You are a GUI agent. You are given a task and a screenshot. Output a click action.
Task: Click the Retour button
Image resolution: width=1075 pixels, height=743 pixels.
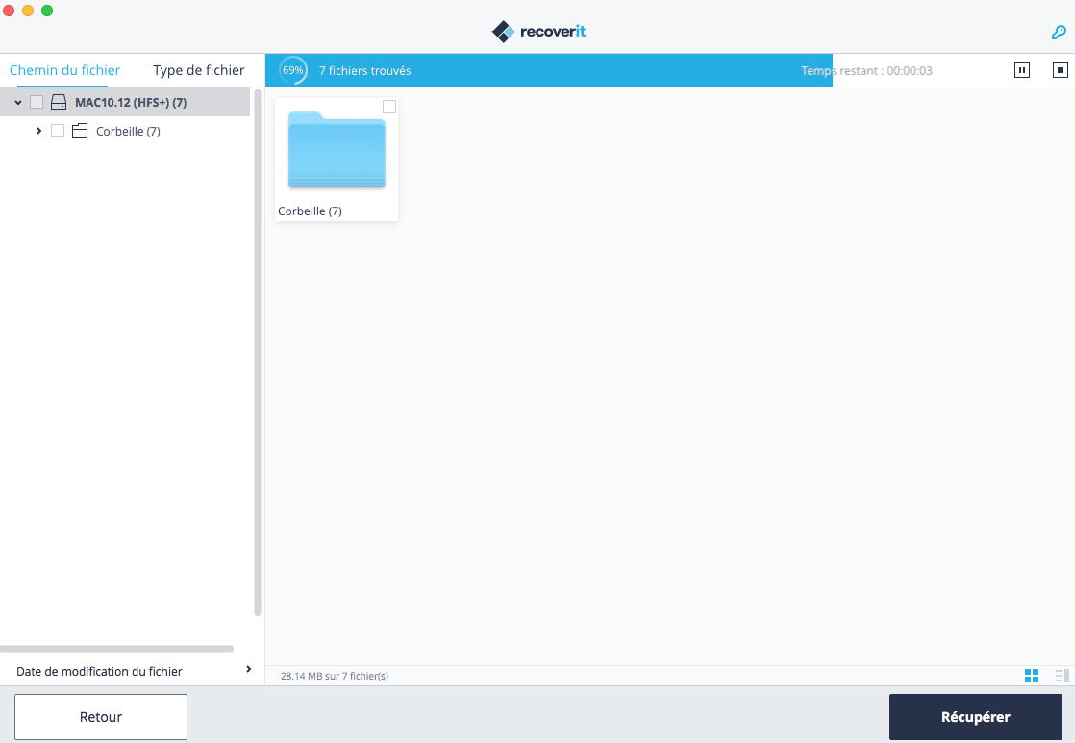(x=101, y=717)
